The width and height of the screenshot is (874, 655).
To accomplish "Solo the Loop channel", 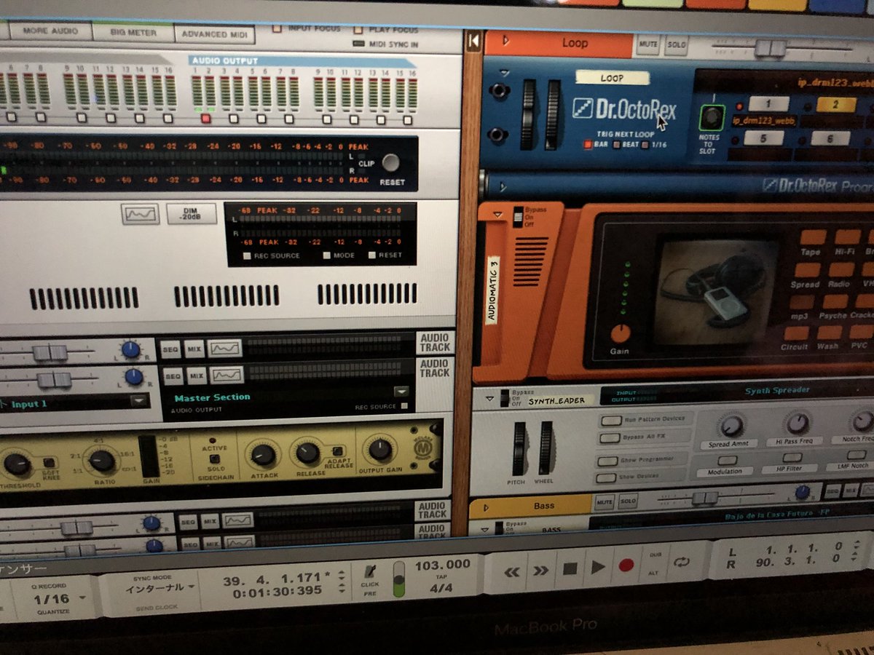I will [x=676, y=45].
